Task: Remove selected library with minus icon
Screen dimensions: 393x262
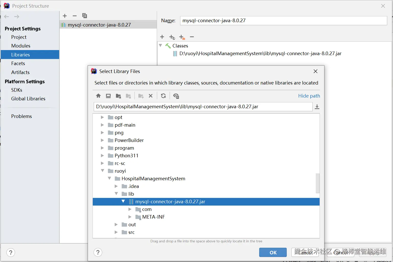Action: tap(75, 16)
